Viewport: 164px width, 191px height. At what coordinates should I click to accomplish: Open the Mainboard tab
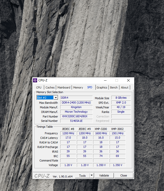(64, 87)
